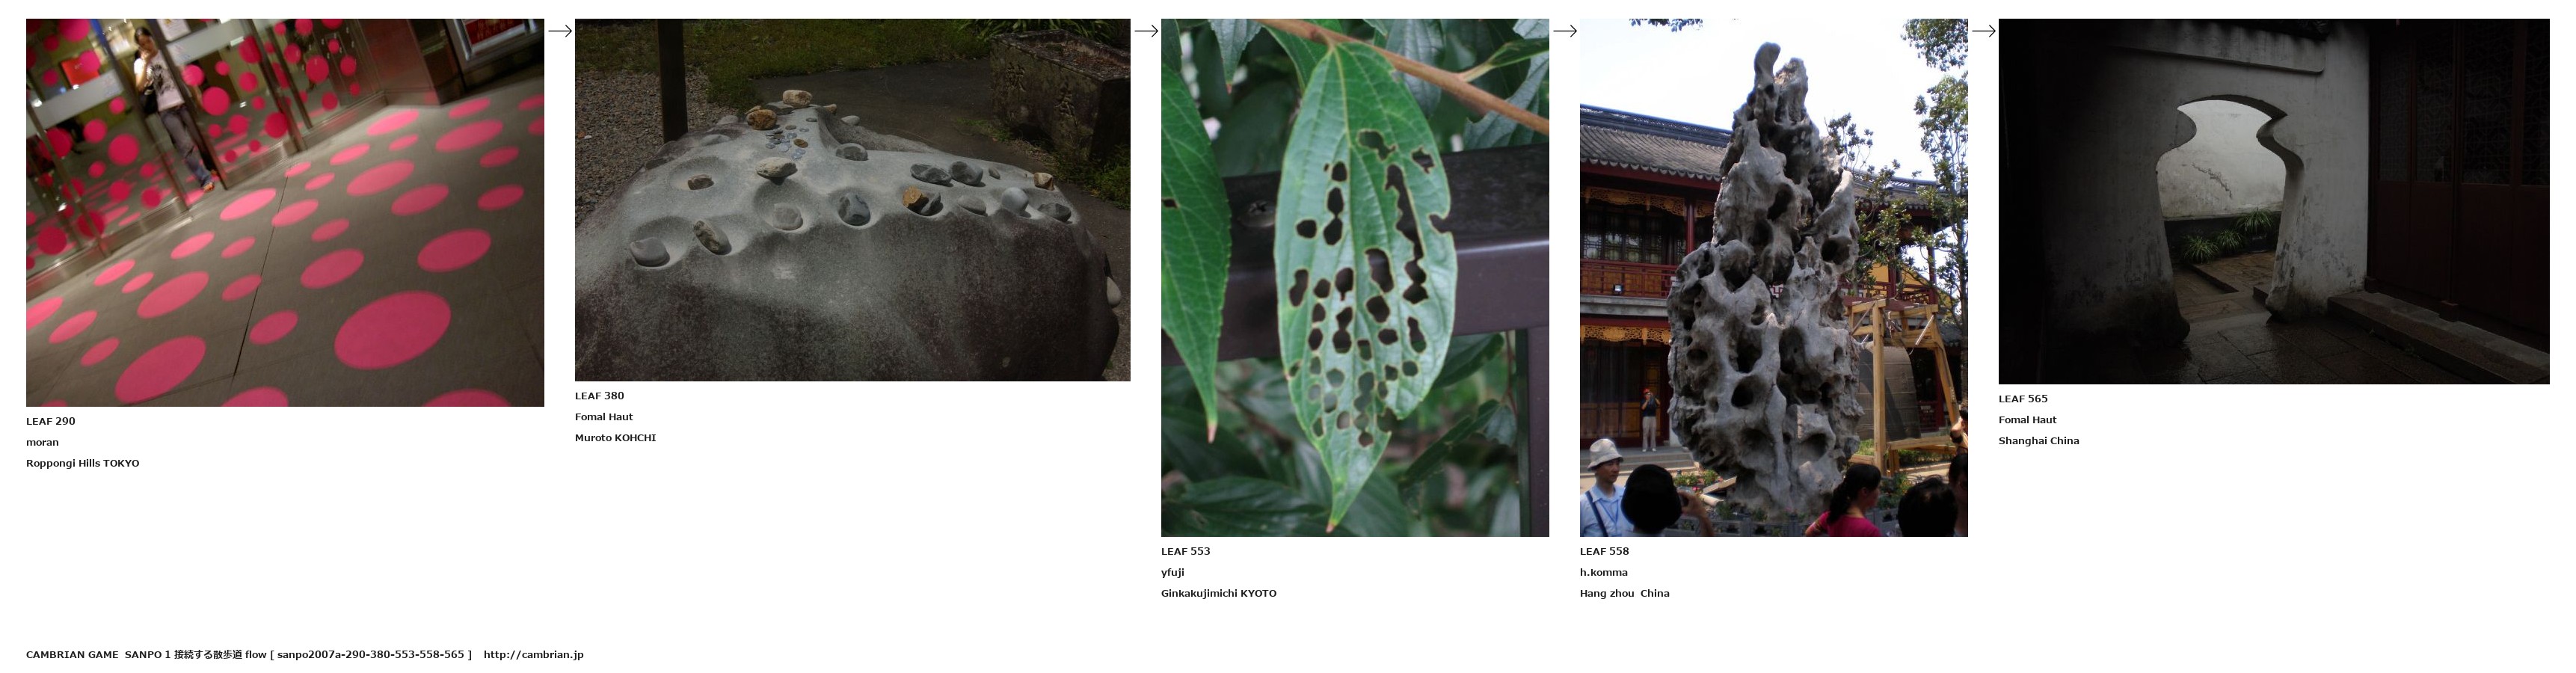Click the author name yfuji
Screen dimensions: 2576x673
pyautogui.click(x=1173, y=573)
